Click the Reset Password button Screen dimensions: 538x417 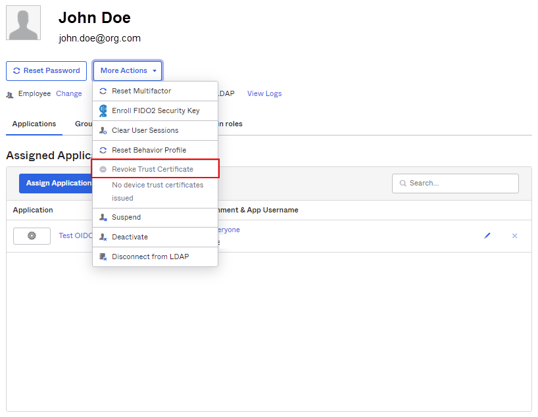[46, 71]
